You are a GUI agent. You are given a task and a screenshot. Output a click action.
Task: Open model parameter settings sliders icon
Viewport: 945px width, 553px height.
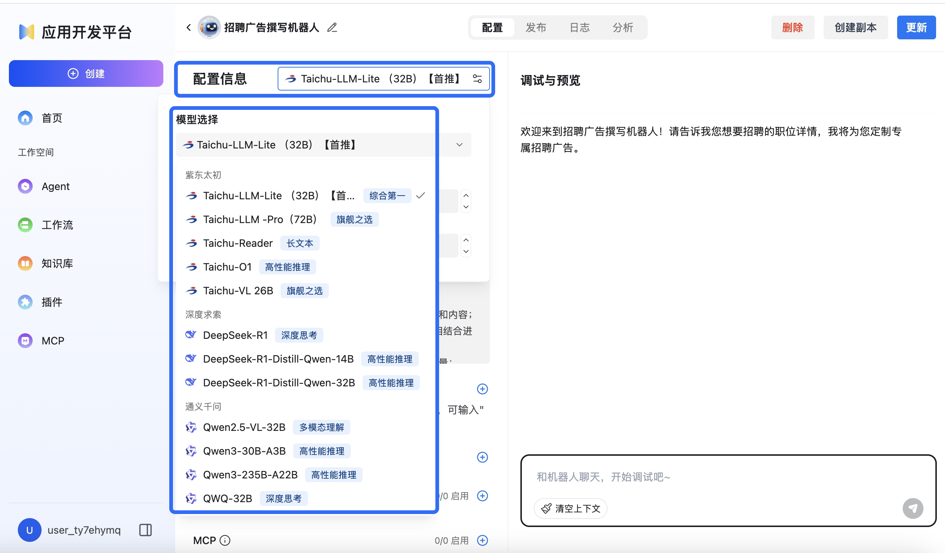477,79
